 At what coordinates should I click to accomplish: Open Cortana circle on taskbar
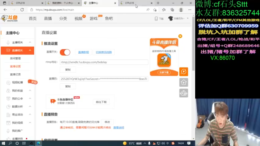pyautogui.click(x=17, y=143)
